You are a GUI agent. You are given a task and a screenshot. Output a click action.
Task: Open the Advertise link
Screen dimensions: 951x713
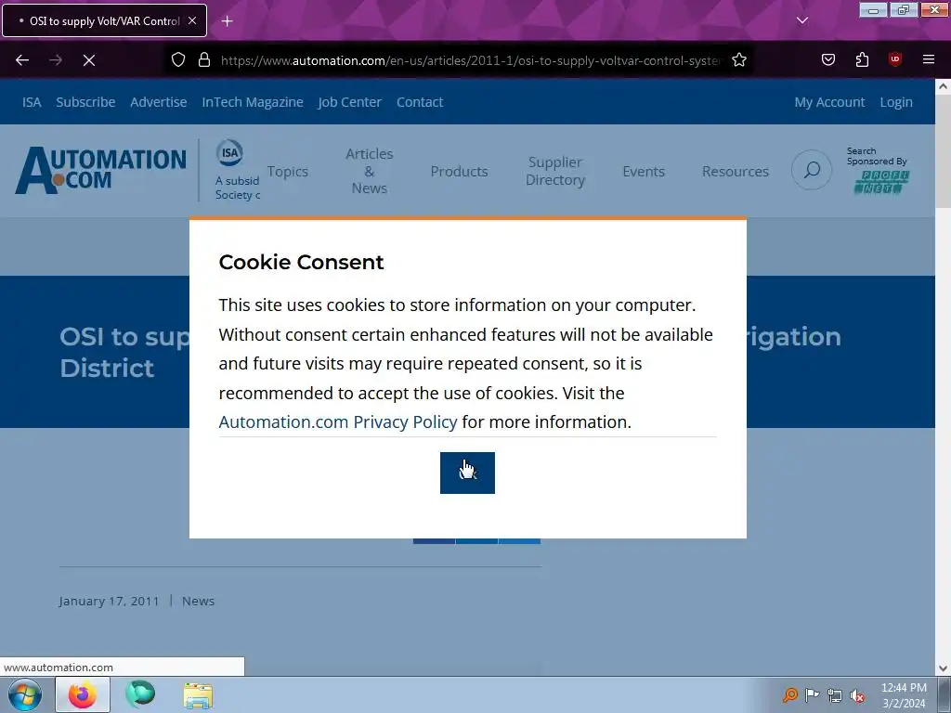pyautogui.click(x=158, y=102)
